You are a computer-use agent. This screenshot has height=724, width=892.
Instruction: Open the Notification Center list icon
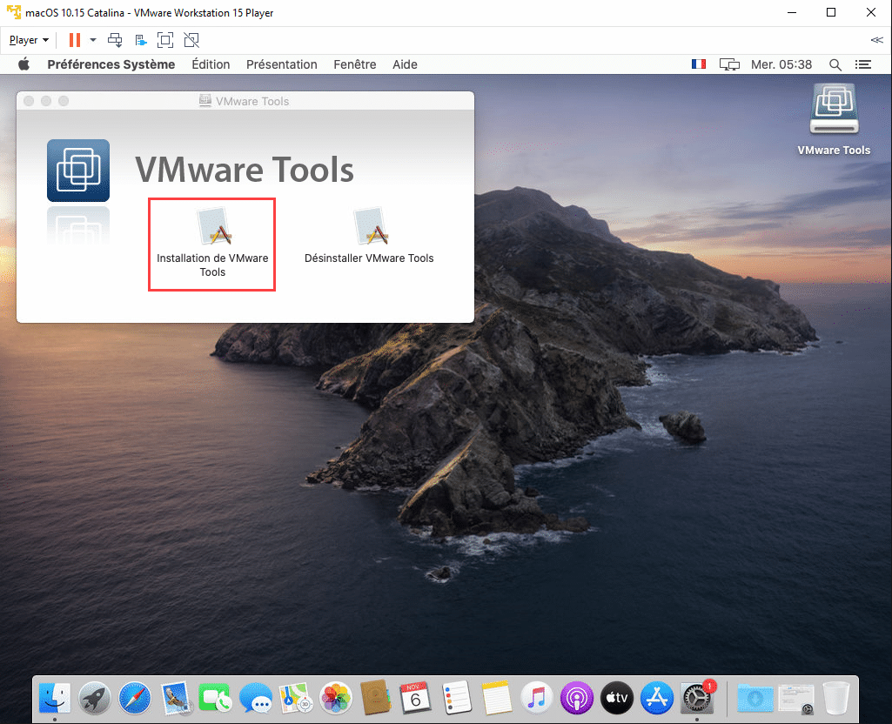point(863,64)
